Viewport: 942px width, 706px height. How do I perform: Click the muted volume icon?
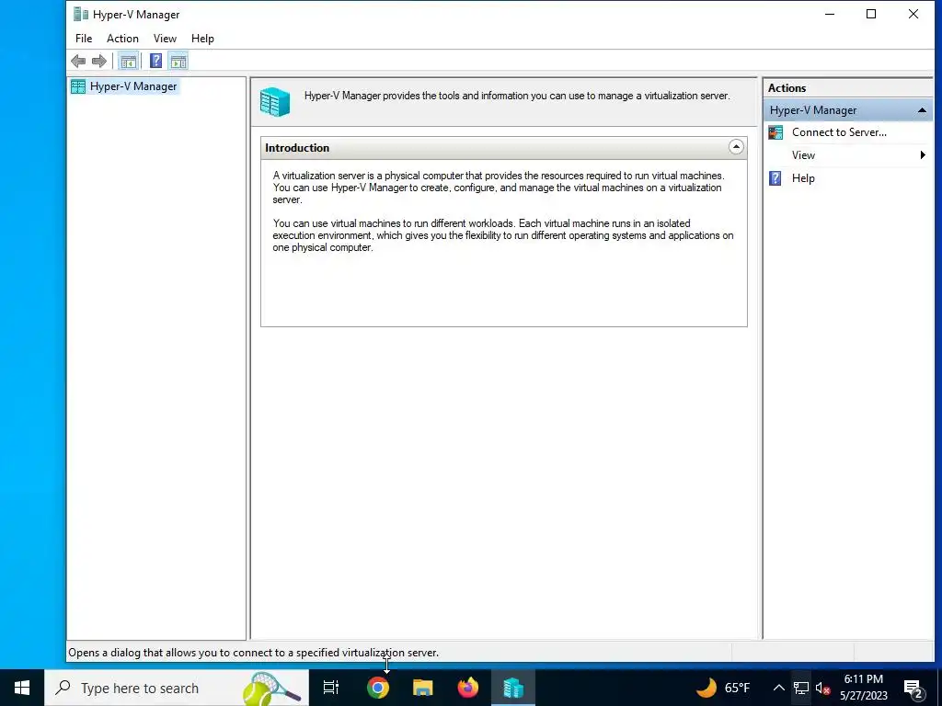point(822,688)
